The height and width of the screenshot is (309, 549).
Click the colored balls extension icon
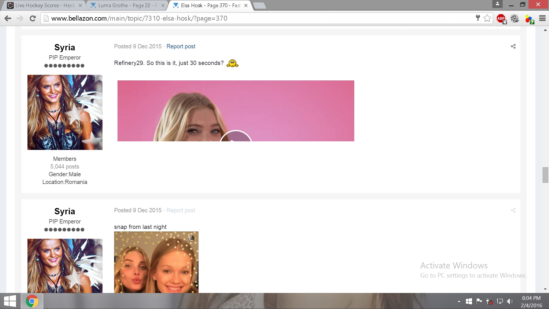coord(529,19)
